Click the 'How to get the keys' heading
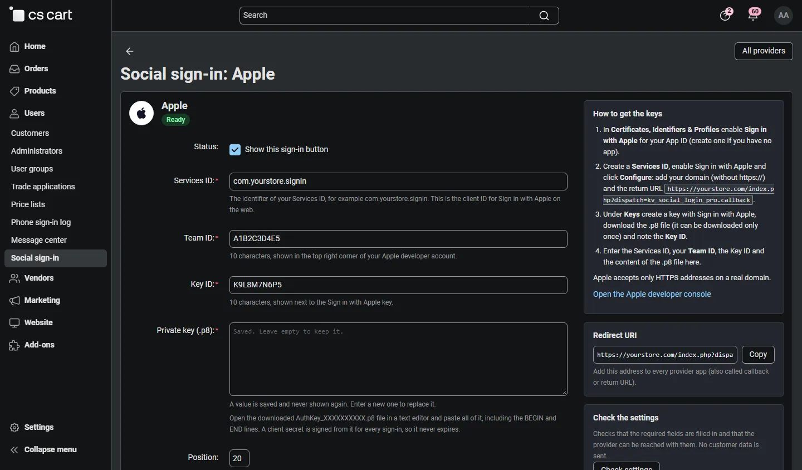802x470 pixels. [x=628, y=114]
